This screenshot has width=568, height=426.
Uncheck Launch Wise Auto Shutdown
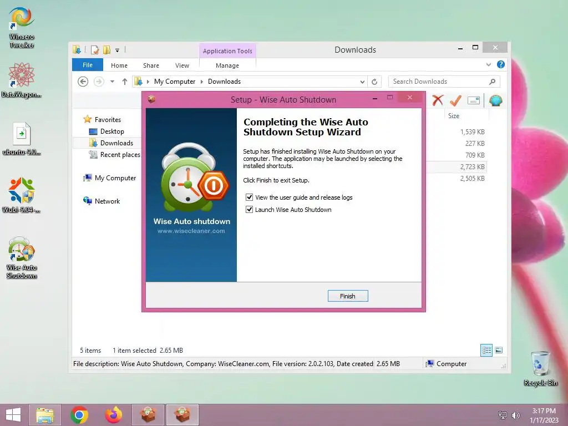pos(249,210)
